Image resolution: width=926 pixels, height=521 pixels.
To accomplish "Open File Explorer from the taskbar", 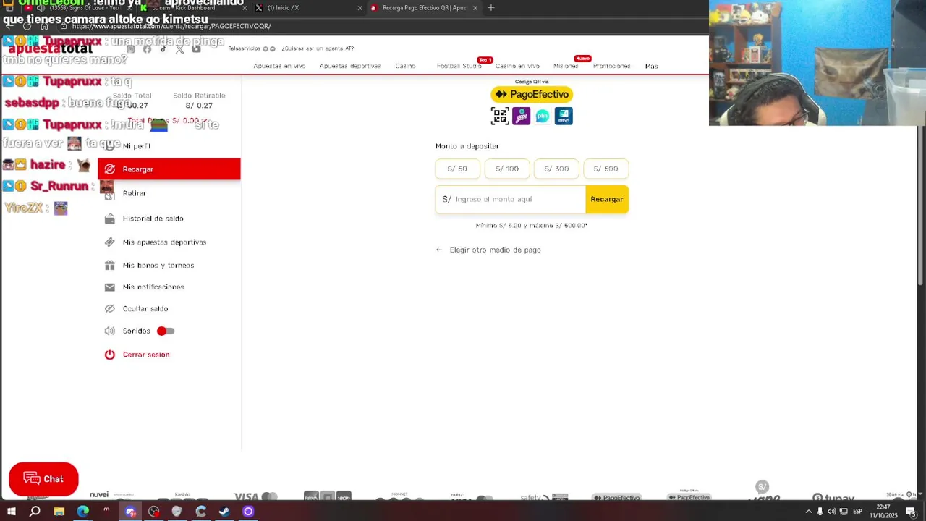I will click(59, 512).
